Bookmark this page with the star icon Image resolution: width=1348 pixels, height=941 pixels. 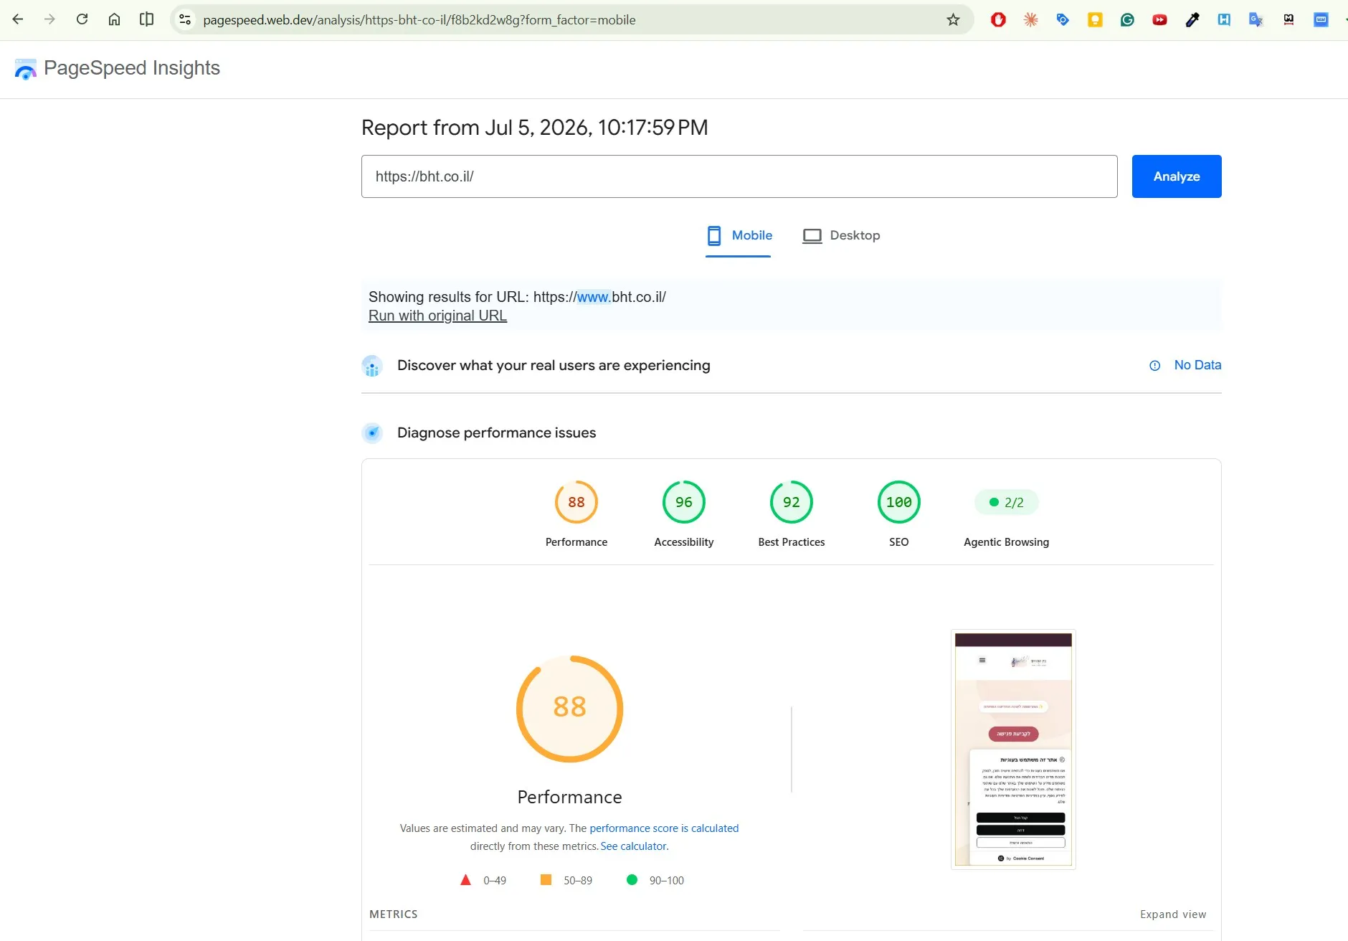[953, 20]
